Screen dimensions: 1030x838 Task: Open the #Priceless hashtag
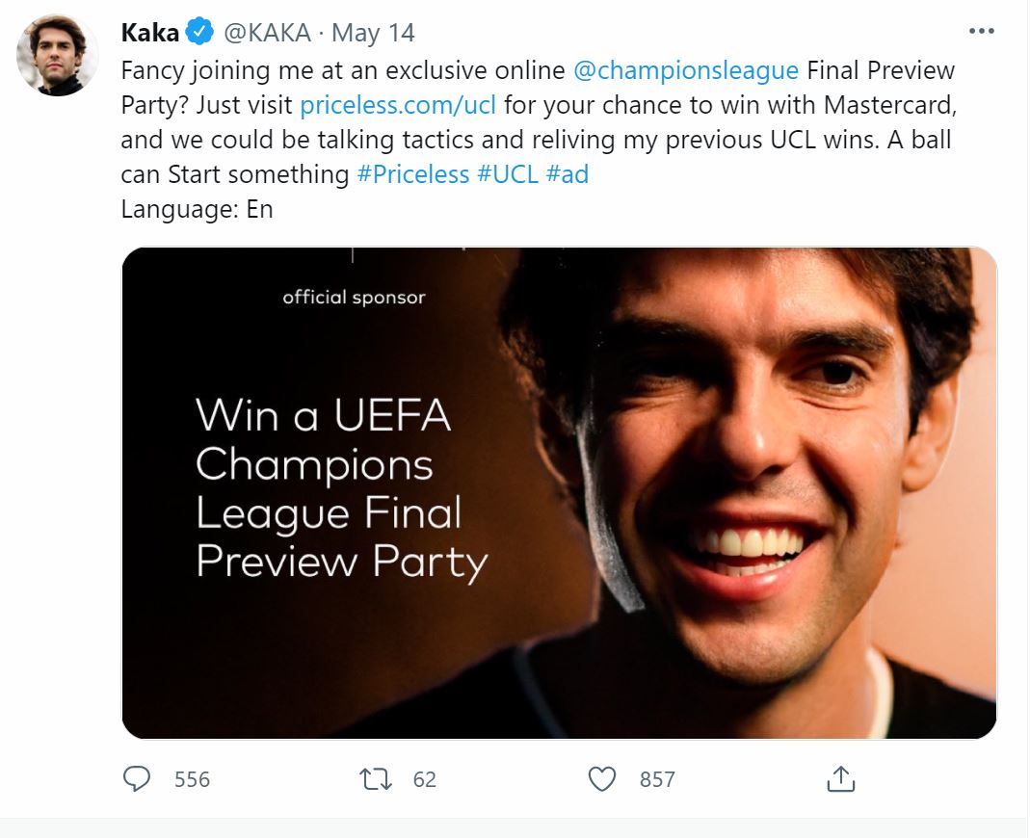point(413,174)
